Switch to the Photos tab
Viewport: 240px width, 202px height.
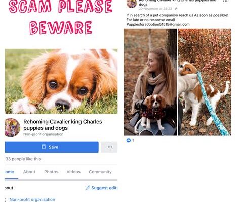tap(51, 172)
